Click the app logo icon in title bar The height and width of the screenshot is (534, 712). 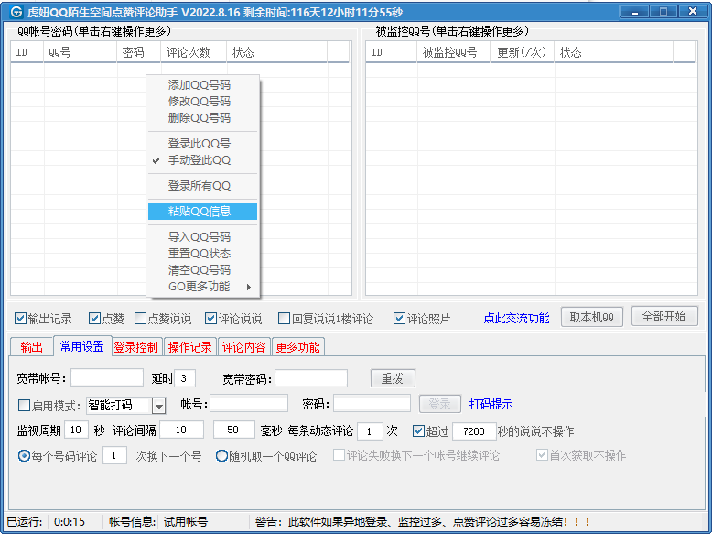(x=16, y=11)
